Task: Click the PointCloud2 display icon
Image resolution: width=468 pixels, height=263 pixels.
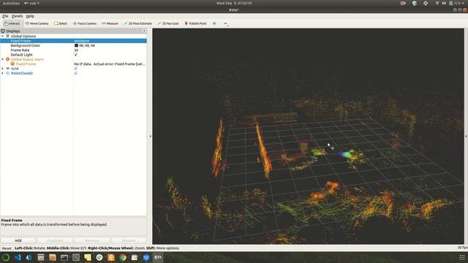Action: pos(8,73)
